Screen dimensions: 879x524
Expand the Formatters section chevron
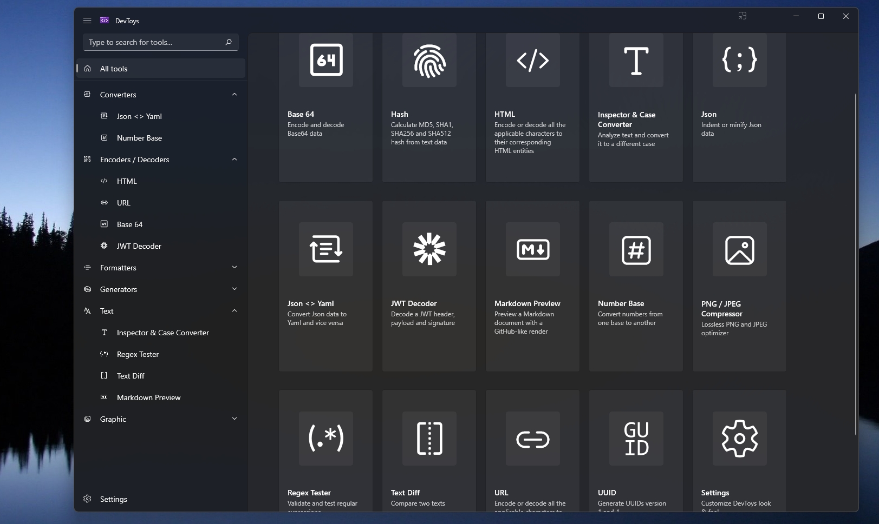click(235, 268)
